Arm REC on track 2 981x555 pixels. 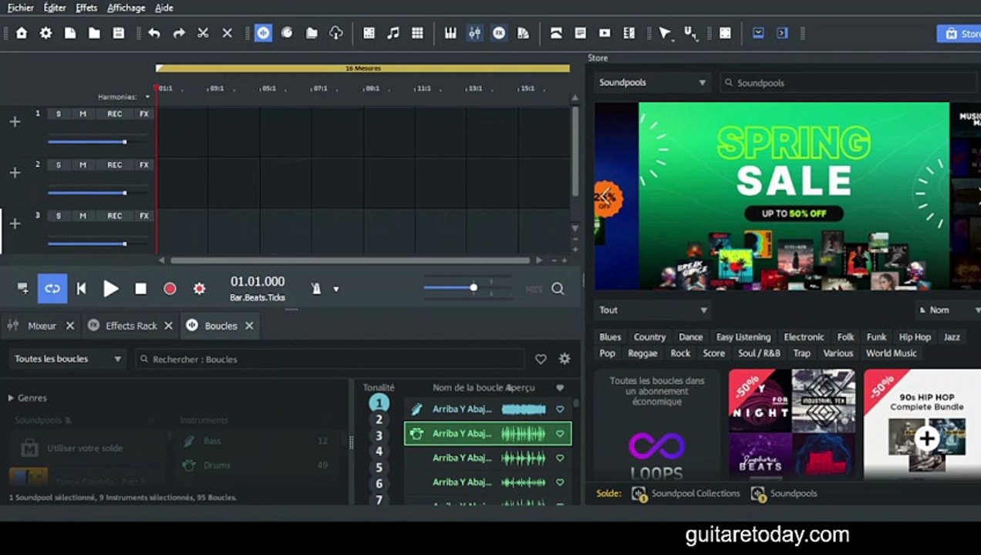(114, 165)
